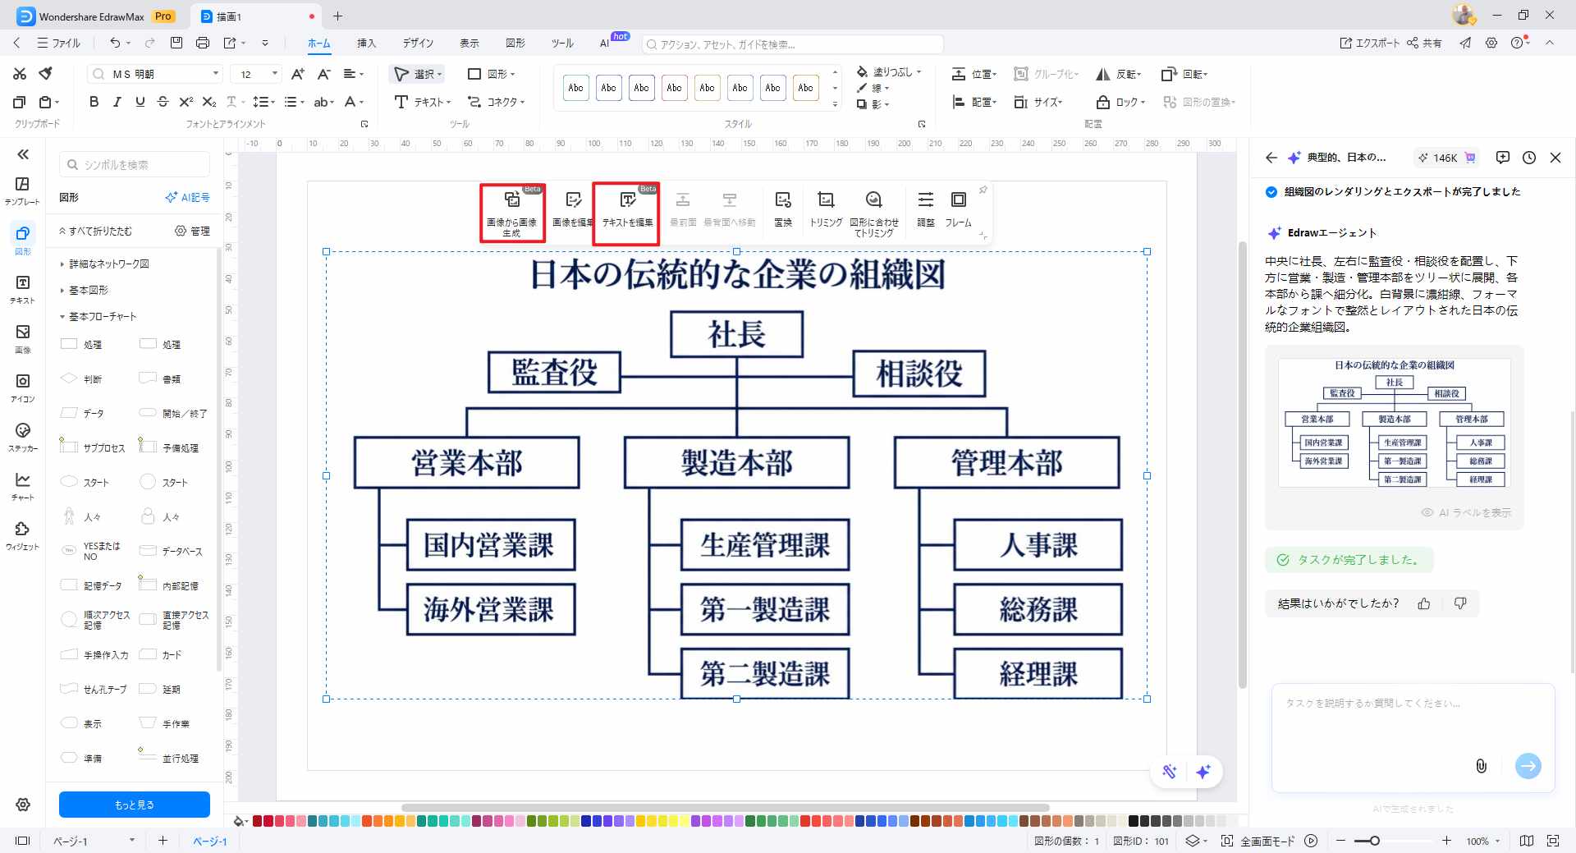Open the チャート sidebar panel
The height and width of the screenshot is (853, 1576).
(x=22, y=484)
